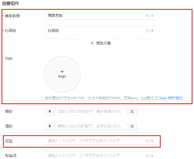Upload an image via the round logo area
The width and height of the screenshot is (194, 159).
[62, 74]
